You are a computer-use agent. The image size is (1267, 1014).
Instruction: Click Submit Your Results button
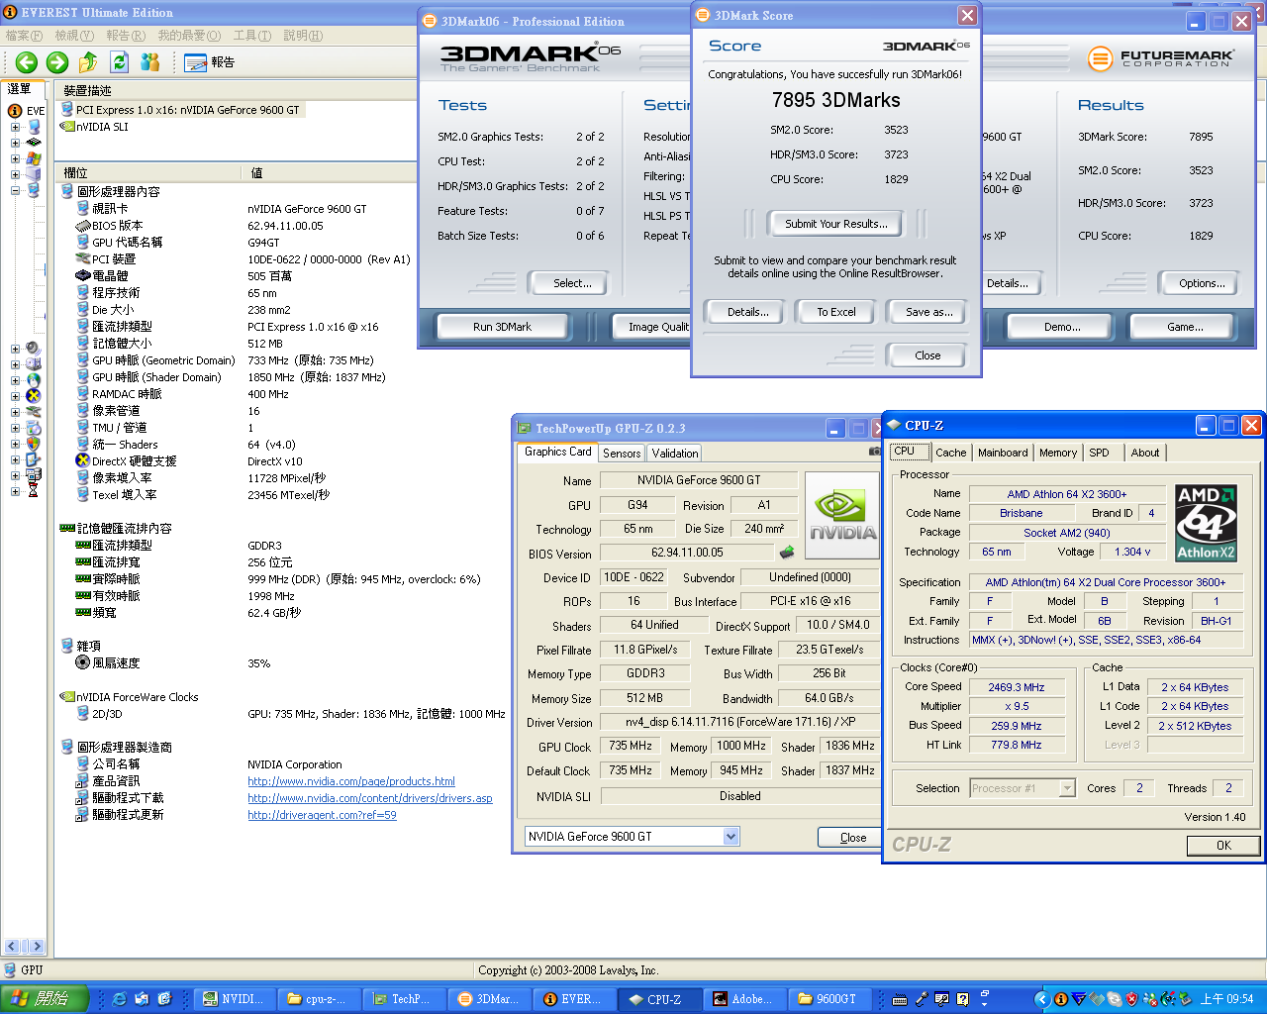click(836, 224)
